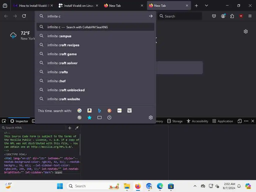Choose the infinite craft solver suggestion

coord(95,63)
